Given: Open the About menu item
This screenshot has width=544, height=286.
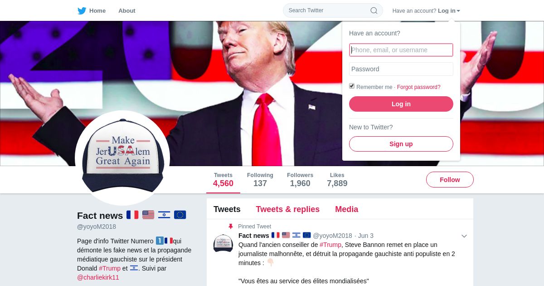Looking at the screenshot, I should pyautogui.click(x=127, y=10).
